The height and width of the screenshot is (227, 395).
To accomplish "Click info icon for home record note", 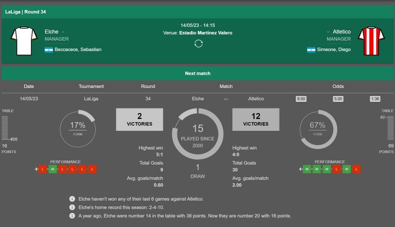I will pyautogui.click(x=72, y=207).
